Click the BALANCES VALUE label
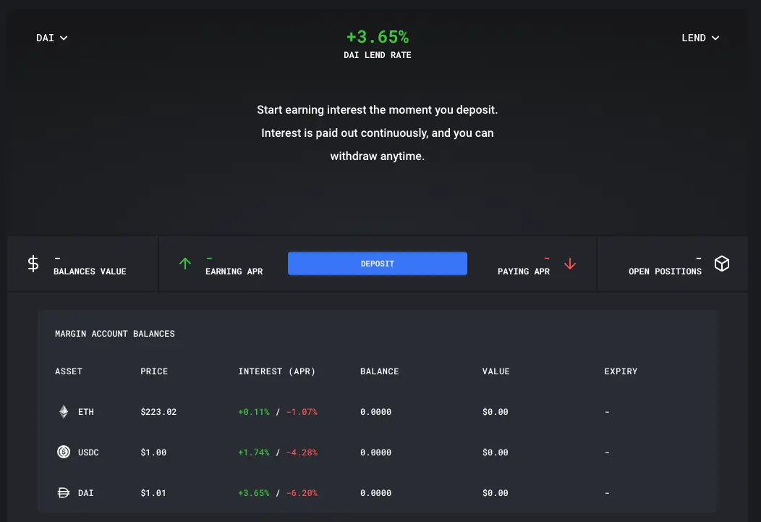Screen dimensions: 761x522 pos(90,271)
